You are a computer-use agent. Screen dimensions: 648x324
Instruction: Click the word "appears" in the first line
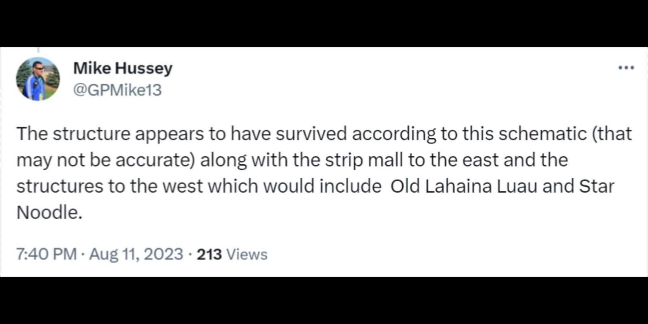point(169,134)
